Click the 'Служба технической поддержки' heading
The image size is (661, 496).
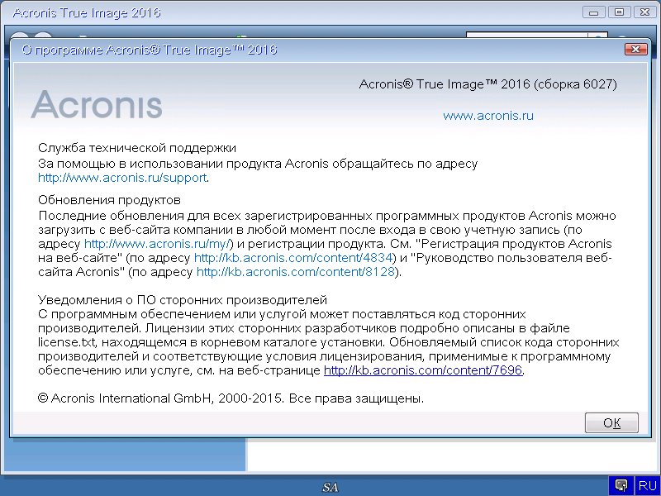(137, 148)
